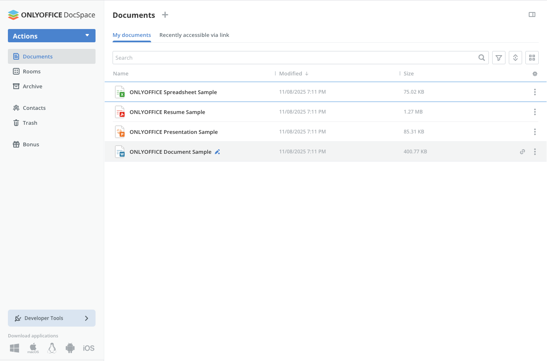
Task: Download the Linux application
Action: 52,348
